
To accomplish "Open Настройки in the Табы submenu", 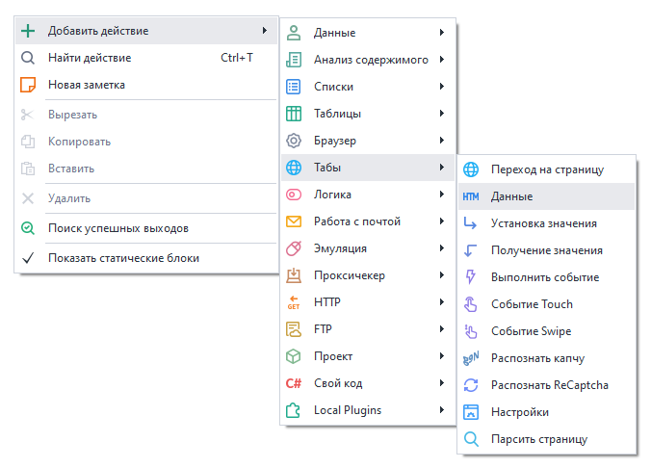I will pyautogui.click(x=520, y=412).
